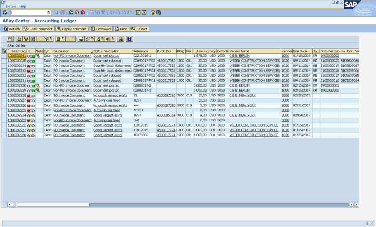Viewport: 376px width, 227px height.
Task: Expand the Total sum dropdown arrow
Action: tap(64, 39)
